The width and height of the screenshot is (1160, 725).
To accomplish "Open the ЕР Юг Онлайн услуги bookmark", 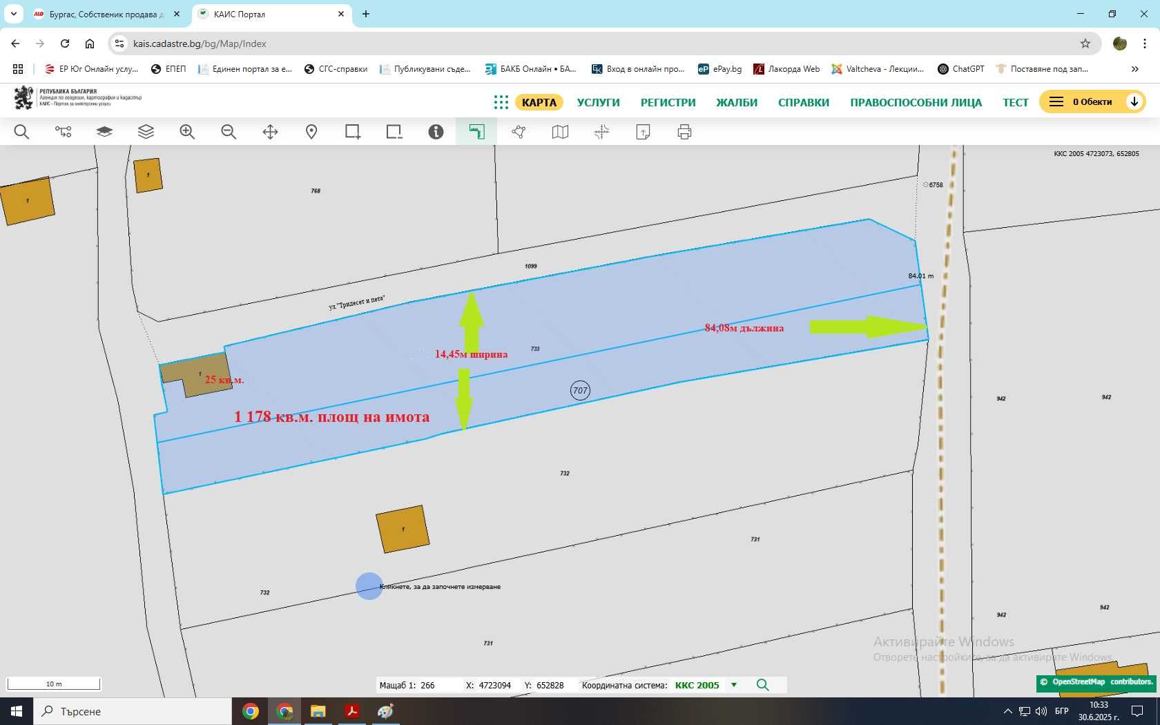I will [x=91, y=69].
